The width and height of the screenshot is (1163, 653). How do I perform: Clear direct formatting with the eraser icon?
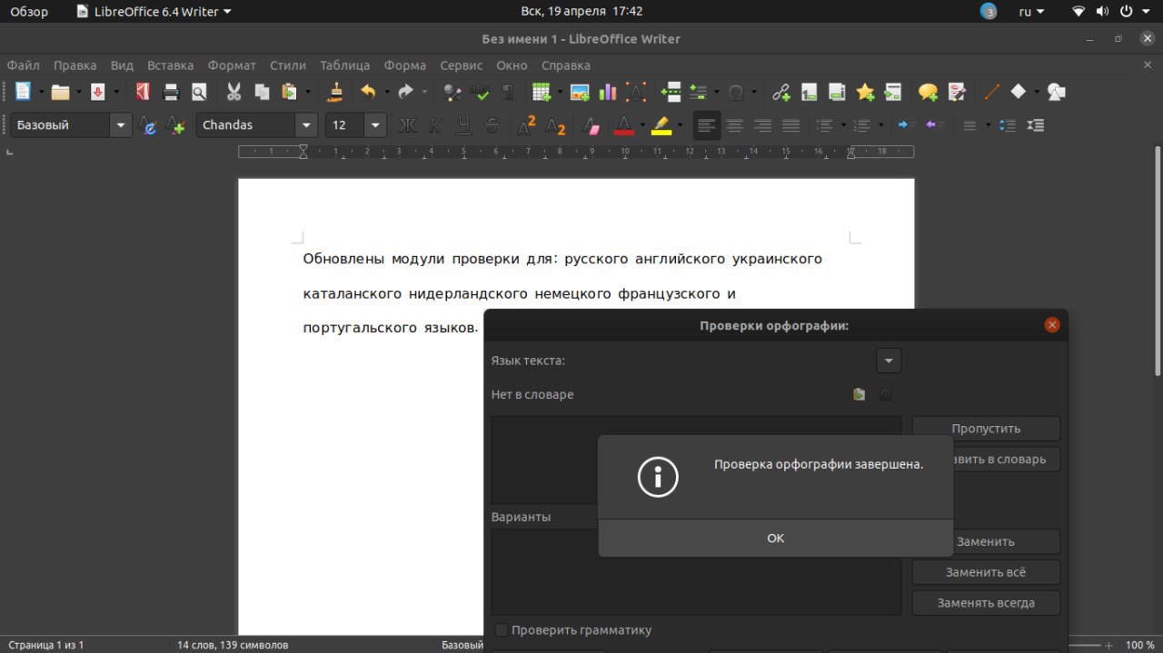click(x=591, y=125)
